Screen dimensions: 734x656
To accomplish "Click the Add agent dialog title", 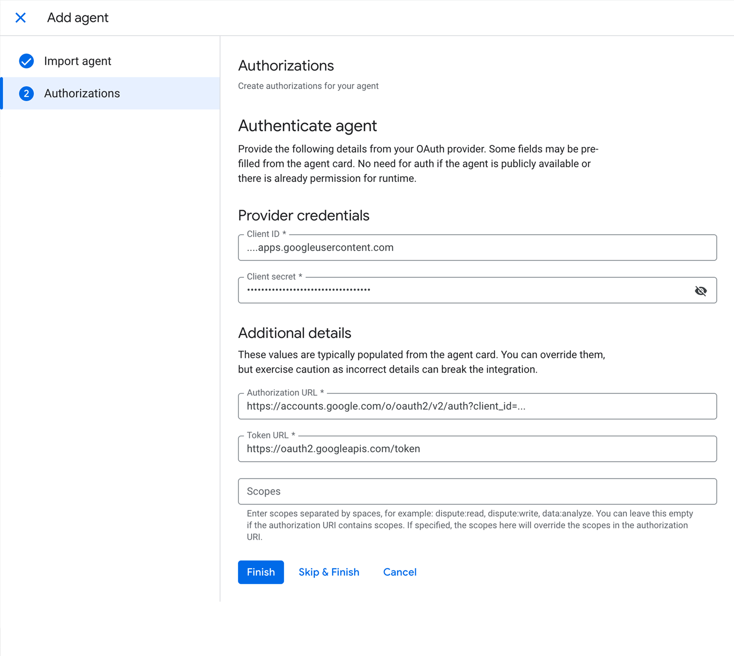I will [78, 18].
